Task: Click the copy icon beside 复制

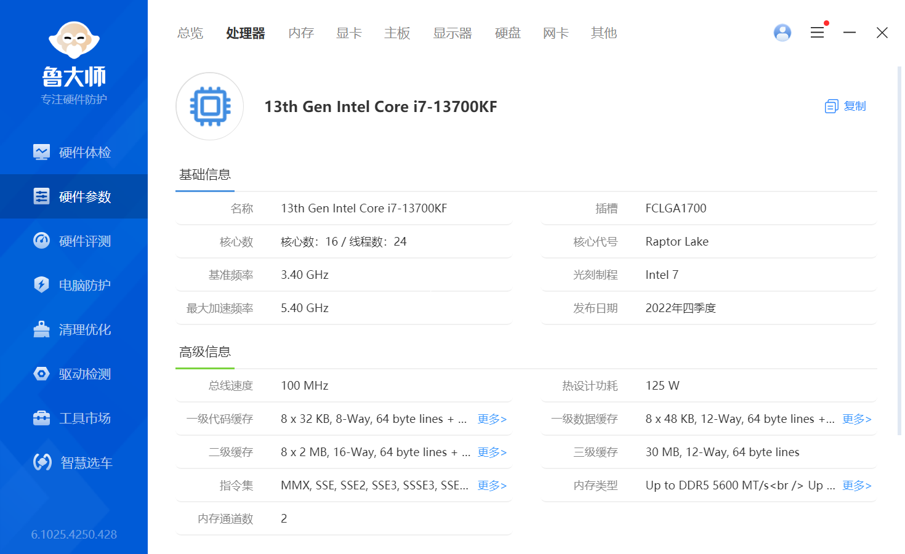Action: coord(831,106)
